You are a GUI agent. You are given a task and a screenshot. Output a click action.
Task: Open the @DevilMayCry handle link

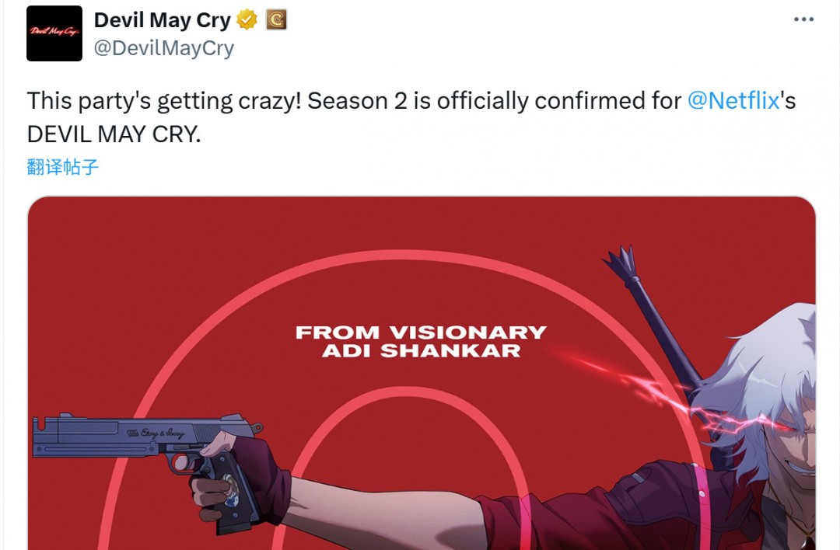(x=163, y=48)
